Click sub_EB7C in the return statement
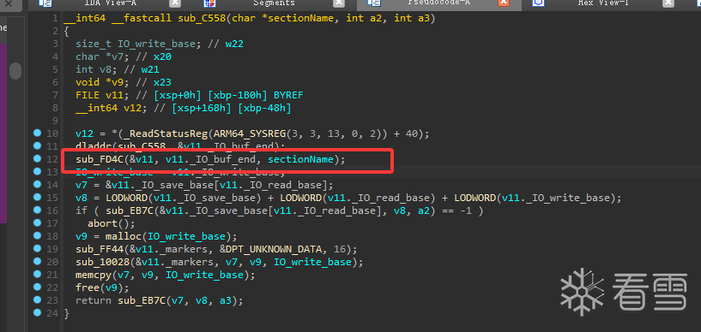The height and width of the screenshot is (332, 701). pyautogui.click(x=142, y=301)
